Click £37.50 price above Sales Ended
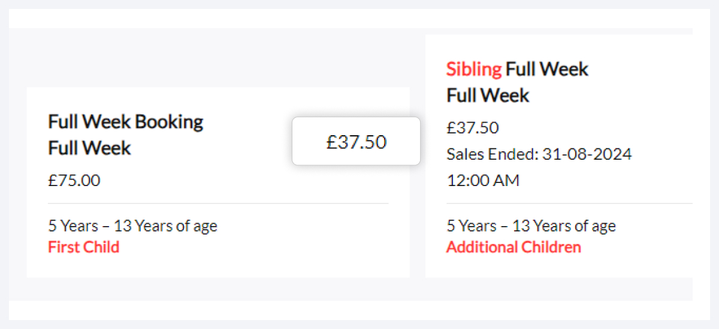 click(x=473, y=127)
